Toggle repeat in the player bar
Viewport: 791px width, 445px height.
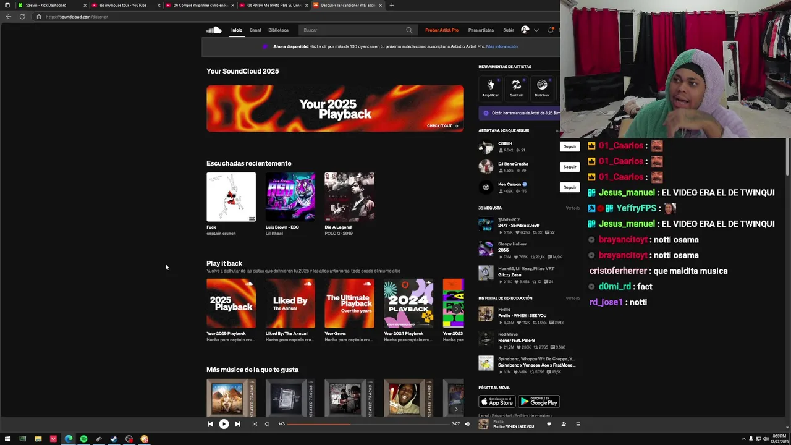pyautogui.click(x=267, y=424)
